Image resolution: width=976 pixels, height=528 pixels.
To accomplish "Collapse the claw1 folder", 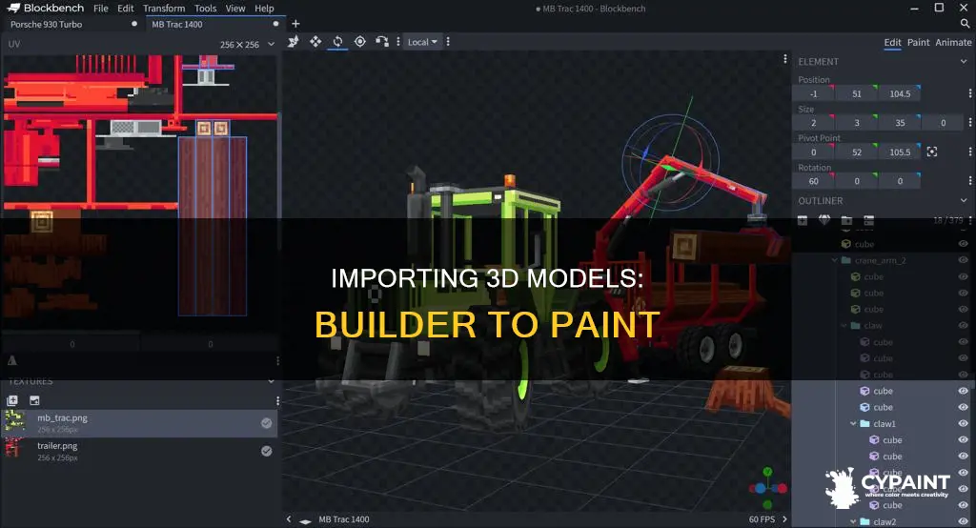I will (x=853, y=423).
